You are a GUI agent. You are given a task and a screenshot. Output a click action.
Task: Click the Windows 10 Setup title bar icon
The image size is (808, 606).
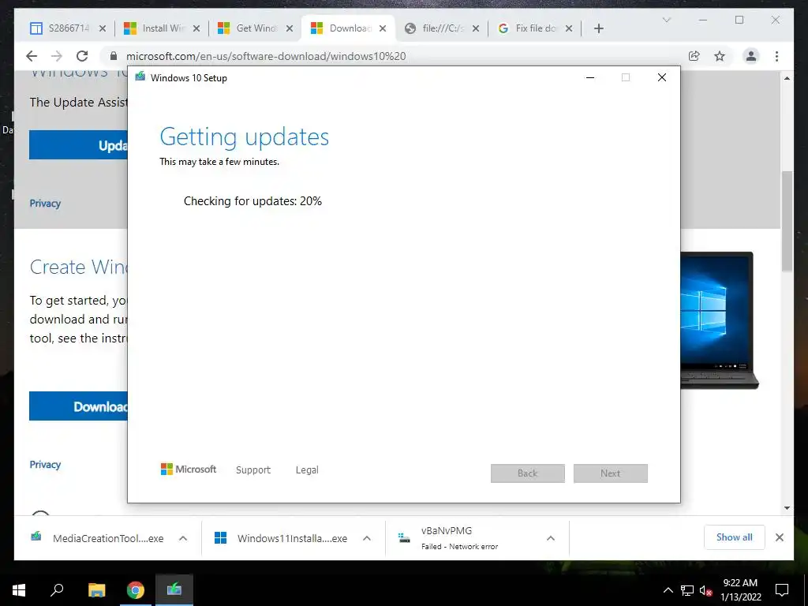(140, 77)
